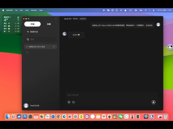Viewport: 173px width, 129px height.
Task: Toggle the sidebar collapse icon
Action: pos(56,19)
